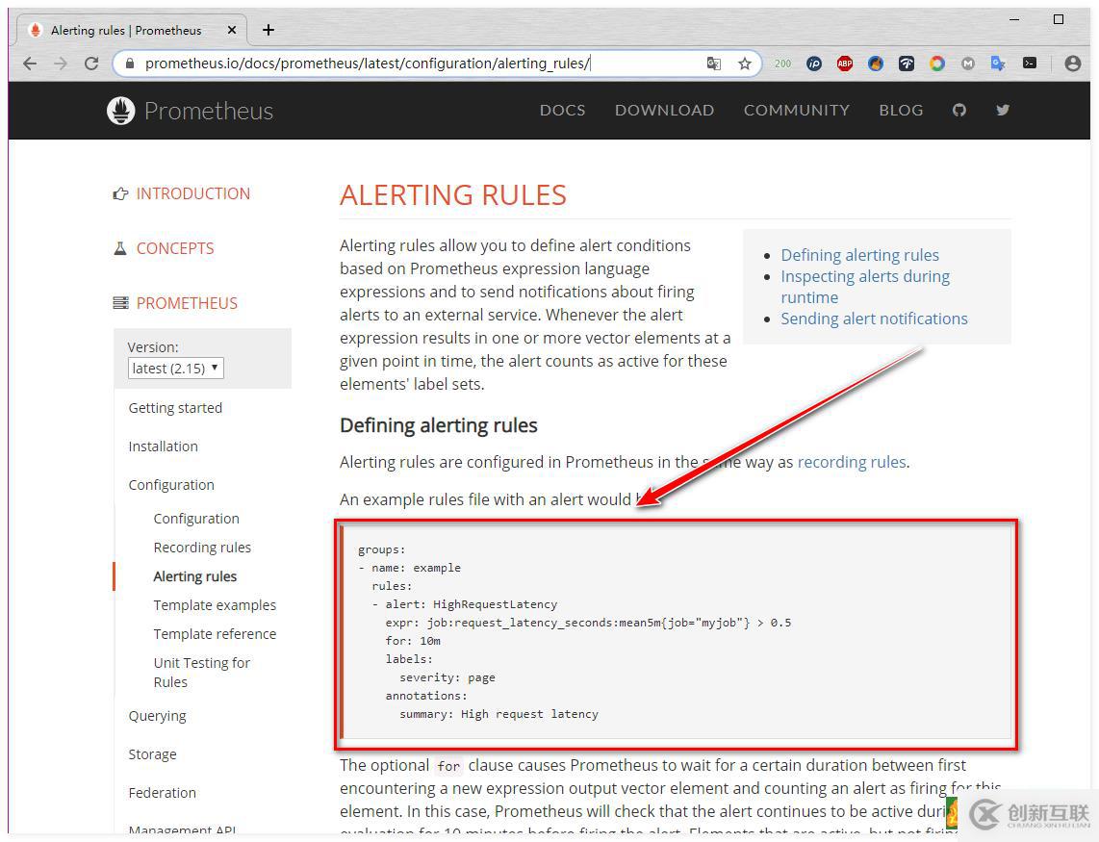Click the colorful ring extension icon
1099x842 pixels.
pyautogui.click(x=937, y=64)
